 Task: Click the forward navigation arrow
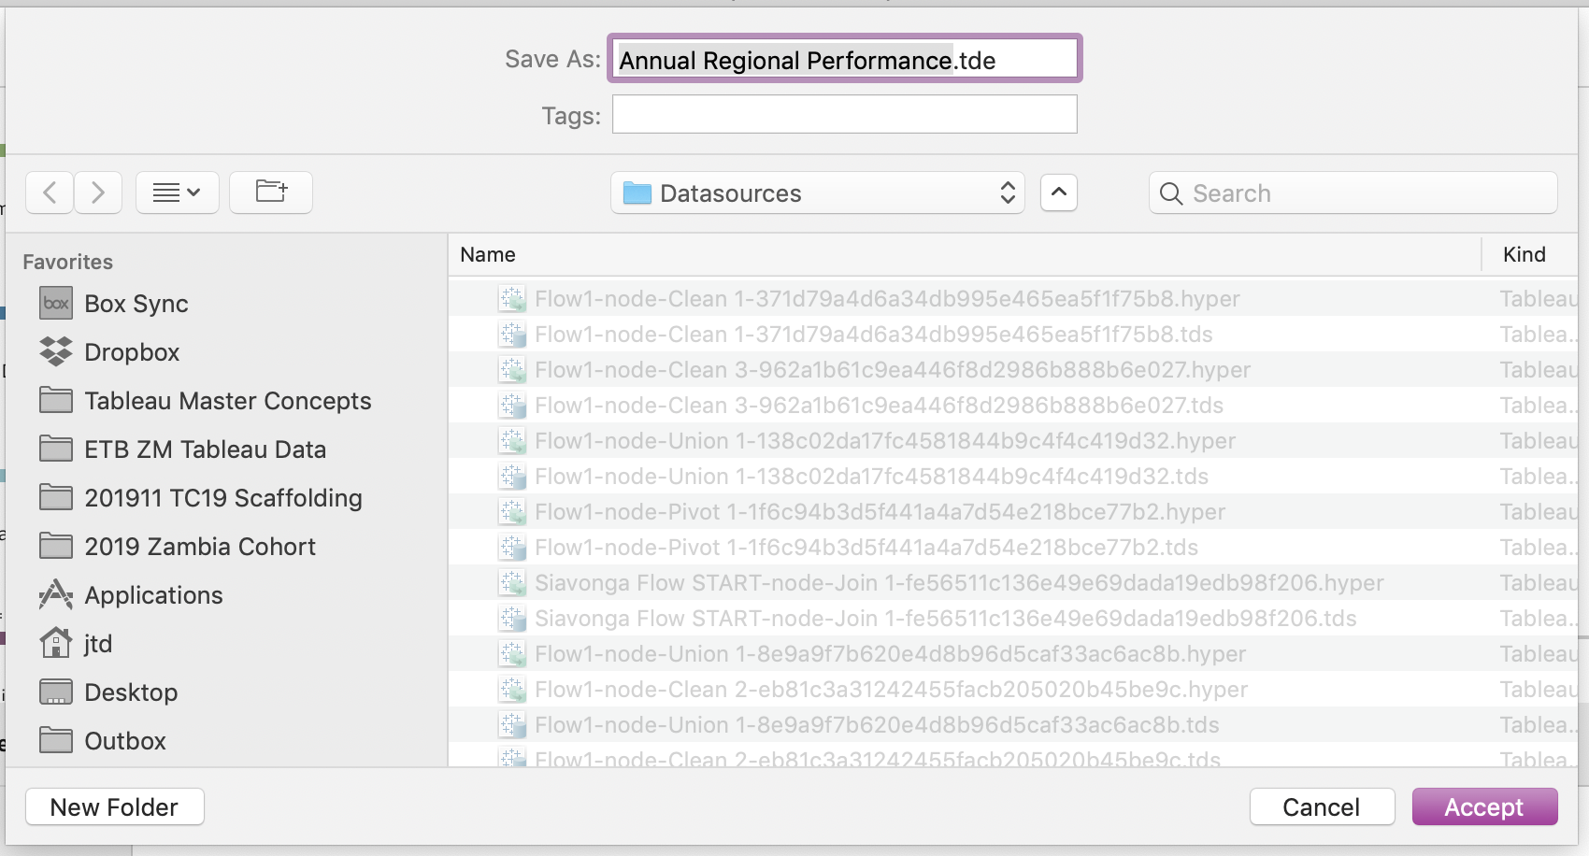coord(98,193)
